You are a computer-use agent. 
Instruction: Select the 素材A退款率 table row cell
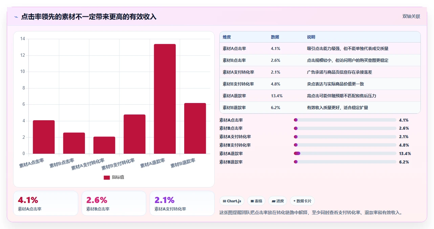pos(234,96)
